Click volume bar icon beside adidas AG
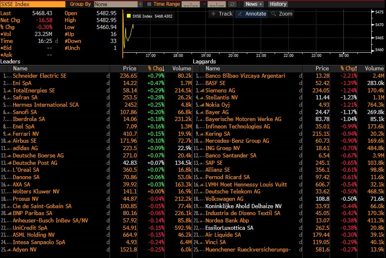Image resolution: width=386 pixels, height=258 pixels. coord(9,148)
